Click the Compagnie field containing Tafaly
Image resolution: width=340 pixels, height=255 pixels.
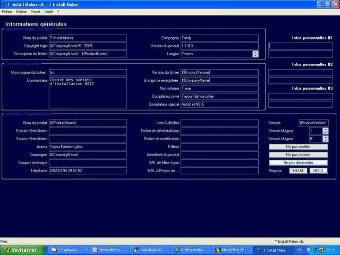[x=219, y=38]
